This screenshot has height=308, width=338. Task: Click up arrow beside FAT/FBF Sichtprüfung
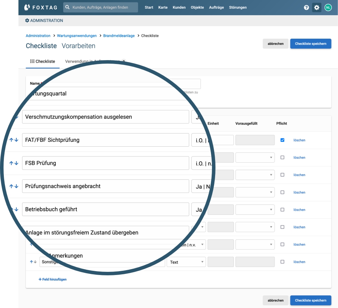click(x=11, y=140)
